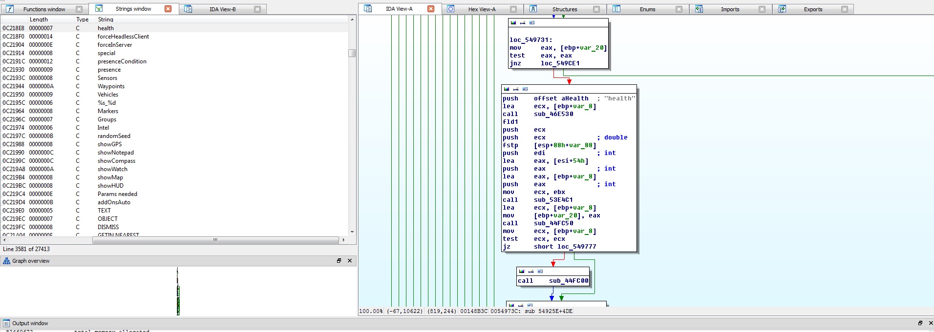Screen dimensions: 934x332
Task: Open the Exports tab
Action: pos(813,9)
